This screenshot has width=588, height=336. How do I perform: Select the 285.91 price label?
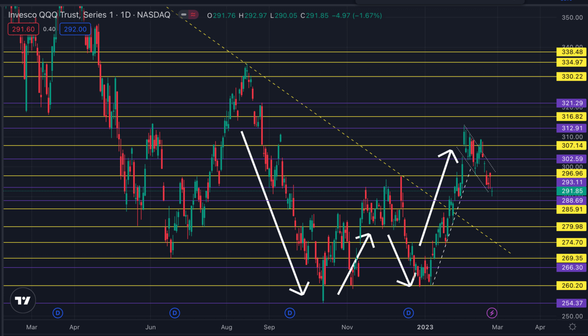pos(572,209)
